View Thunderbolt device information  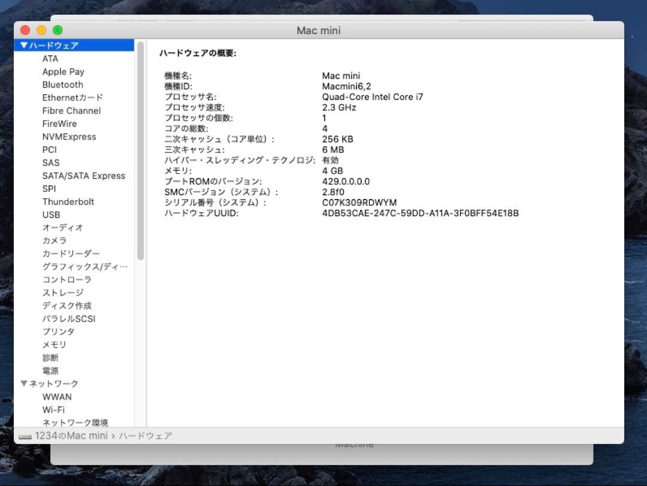pyautogui.click(x=68, y=201)
